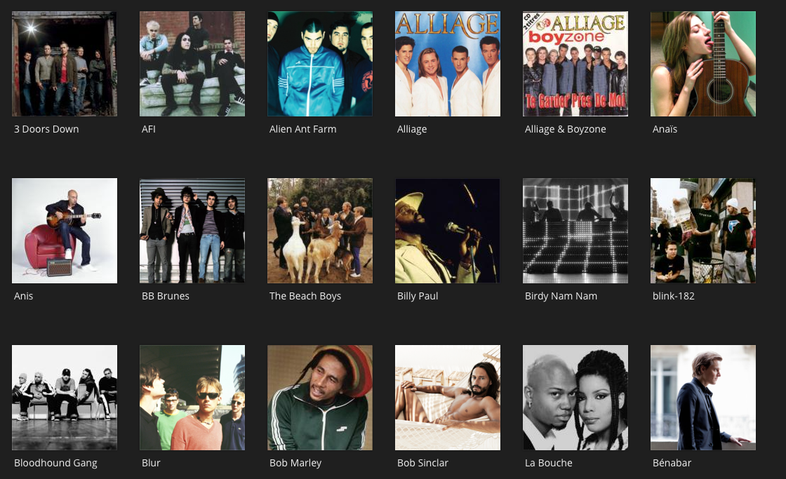Click the Bob Sinclar name label
The height and width of the screenshot is (479, 786).
click(x=422, y=463)
